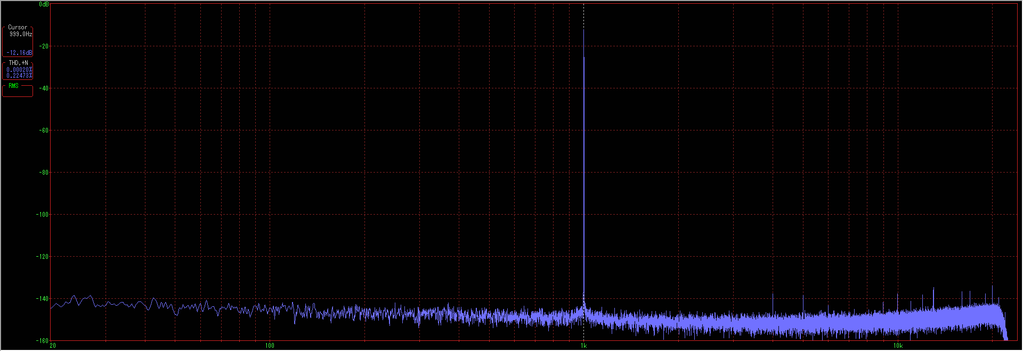Click the 1k frequency axis label

point(583,346)
